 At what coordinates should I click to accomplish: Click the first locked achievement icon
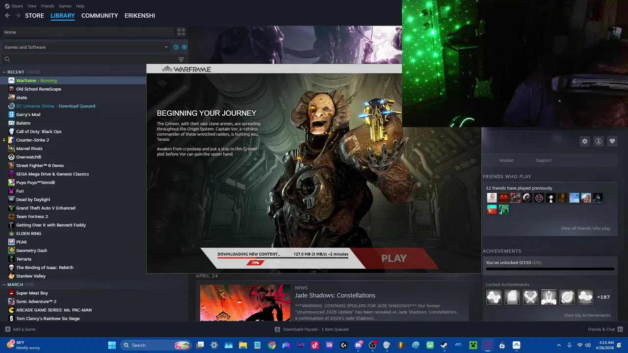[x=494, y=297]
